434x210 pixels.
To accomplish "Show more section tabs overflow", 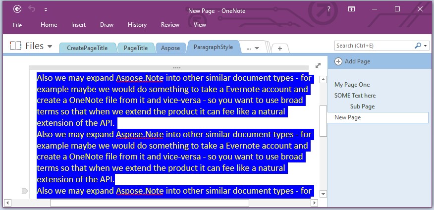I will click(252, 48).
